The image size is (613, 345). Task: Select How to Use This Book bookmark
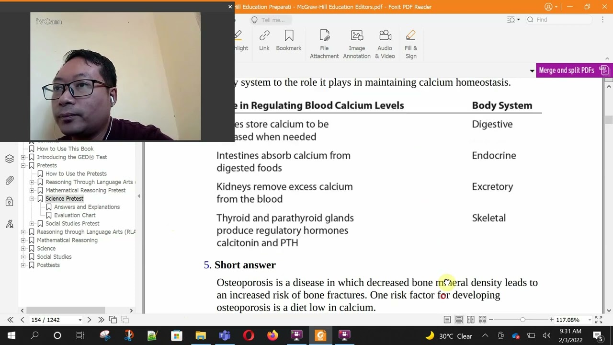click(x=65, y=149)
